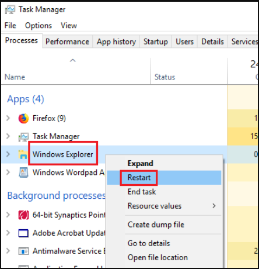The width and height of the screenshot is (259, 269).
Task: Switch to the Users tab
Action: (x=184, y=42)
